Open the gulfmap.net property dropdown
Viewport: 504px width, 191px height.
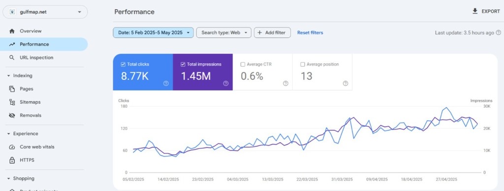45,12
